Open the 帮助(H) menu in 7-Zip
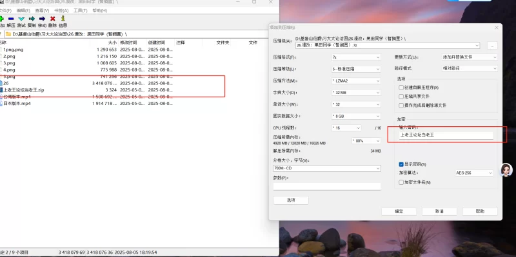 coord(100,10)
